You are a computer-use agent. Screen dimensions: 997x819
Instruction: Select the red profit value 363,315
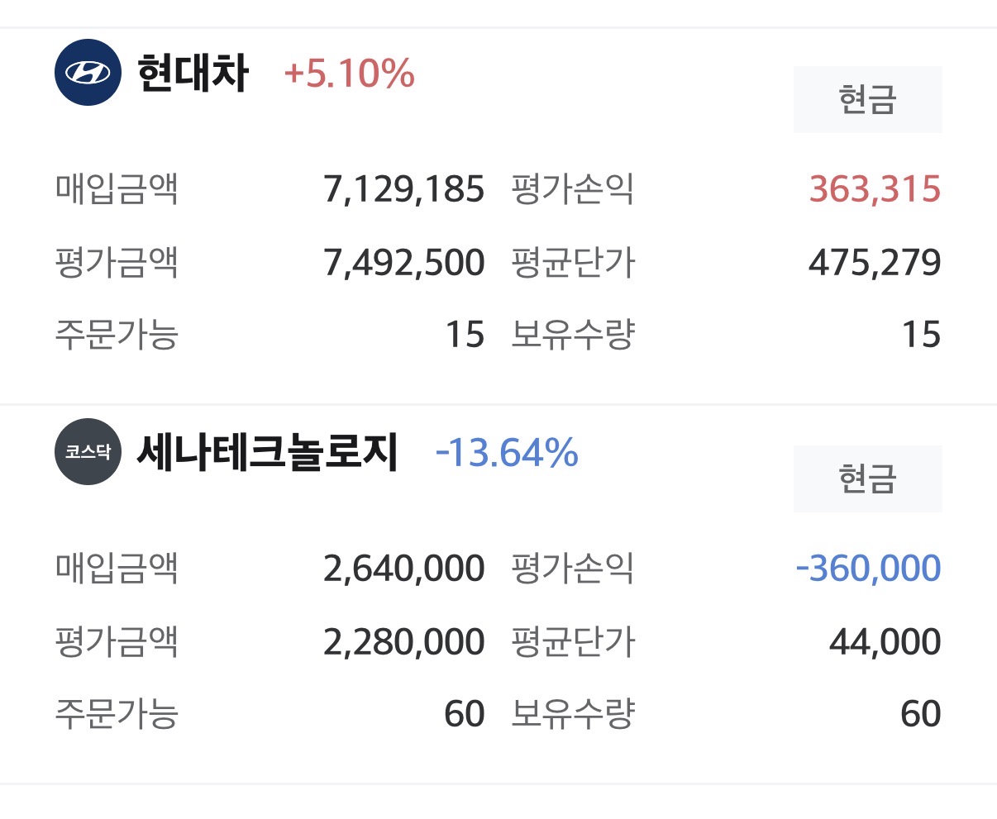[875, 189]
